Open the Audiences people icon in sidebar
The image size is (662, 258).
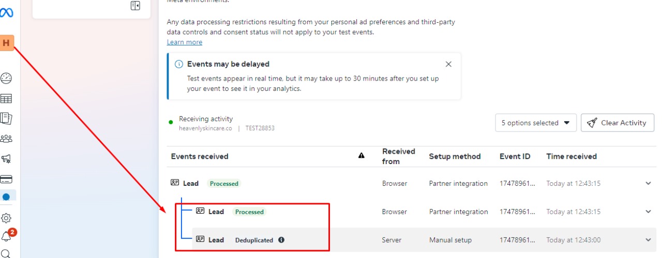(6, 139)
